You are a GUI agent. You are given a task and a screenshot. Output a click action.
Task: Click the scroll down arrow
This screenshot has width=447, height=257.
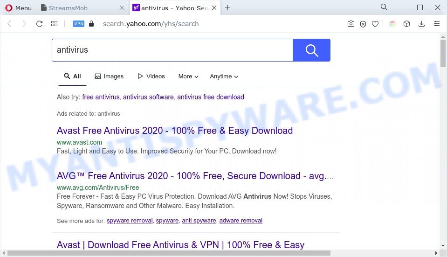443,246
